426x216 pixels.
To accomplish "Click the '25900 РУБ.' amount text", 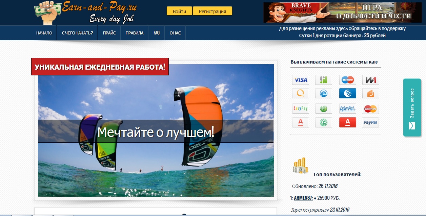I will tap(328, 198).
